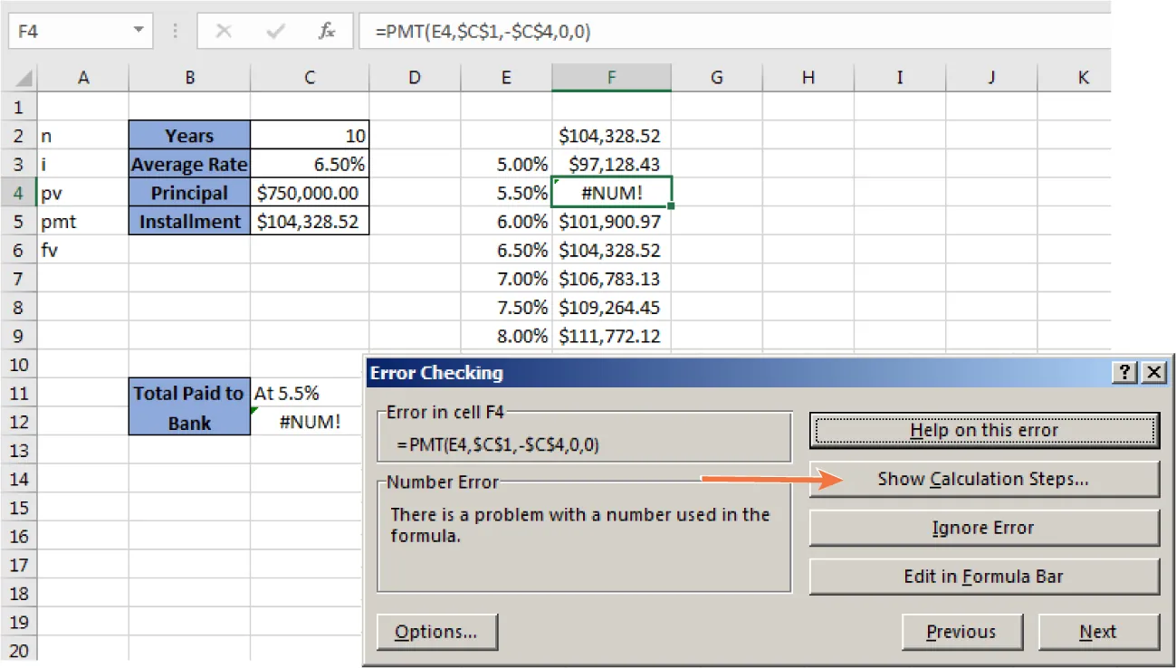Click the Enter checkmark in the formula bar

(273, 31)
